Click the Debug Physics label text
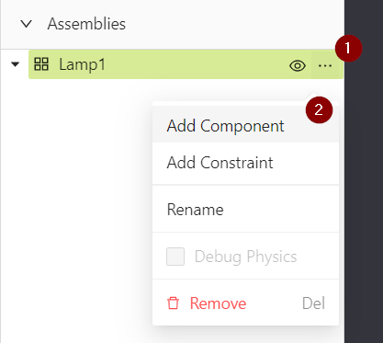This screenshot has width=383, height=343. point(246,257)
